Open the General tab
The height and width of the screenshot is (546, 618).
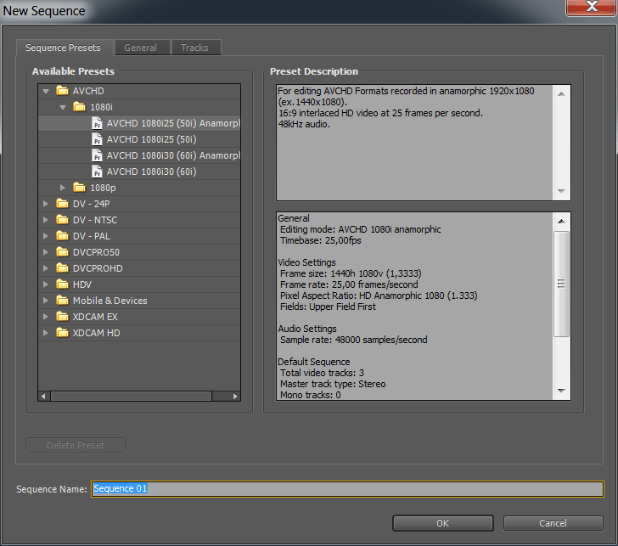coord(143,48)
